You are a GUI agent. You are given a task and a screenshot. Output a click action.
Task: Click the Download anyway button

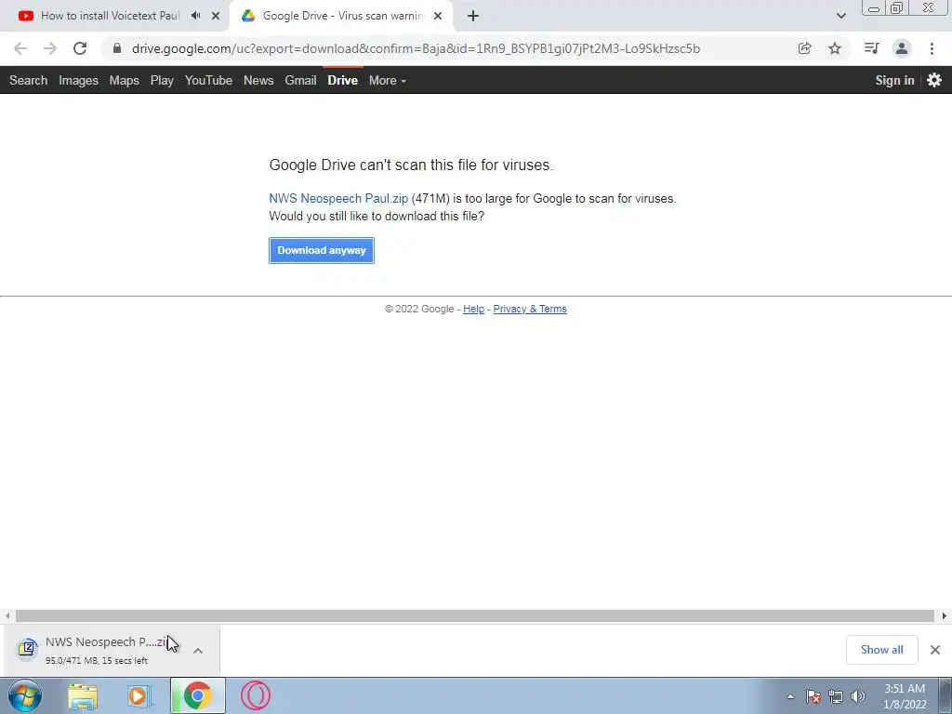pyautogui.click(x=322, y=251)
